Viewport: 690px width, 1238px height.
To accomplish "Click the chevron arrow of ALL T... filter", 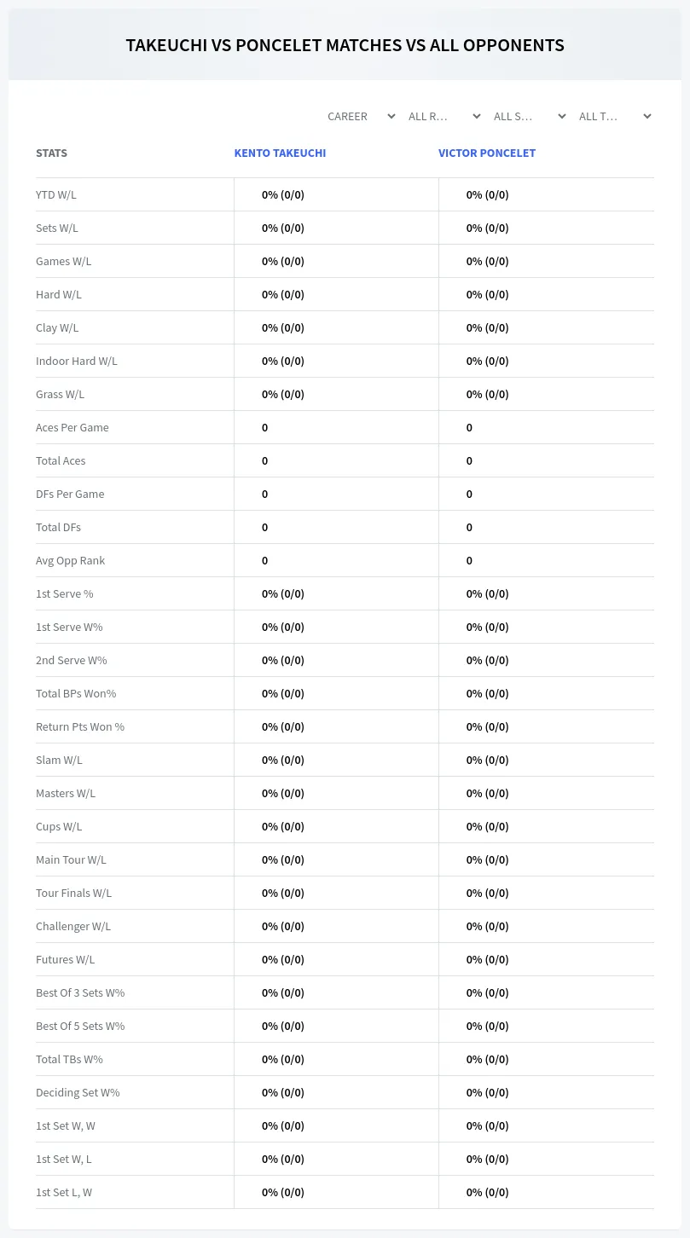I will 647,116.
